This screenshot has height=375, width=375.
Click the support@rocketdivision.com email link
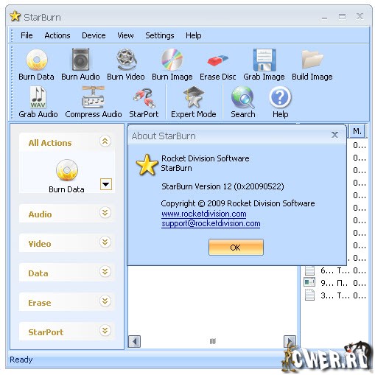pos(211,224)
